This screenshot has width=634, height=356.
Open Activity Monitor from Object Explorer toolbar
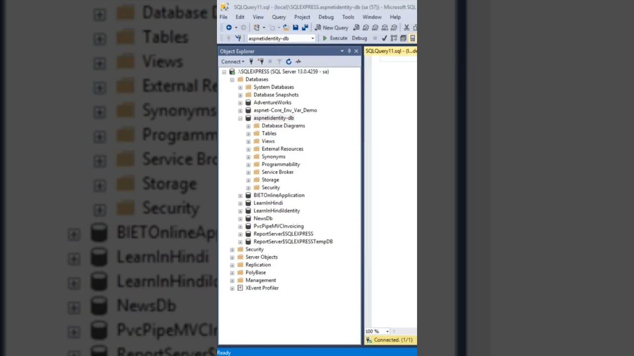(298, 62)
